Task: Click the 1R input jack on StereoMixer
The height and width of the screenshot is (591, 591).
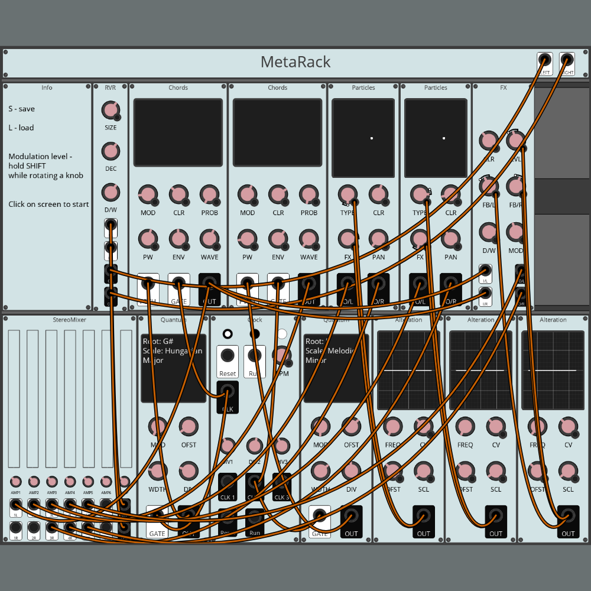Action: click(x=16, y=527)
